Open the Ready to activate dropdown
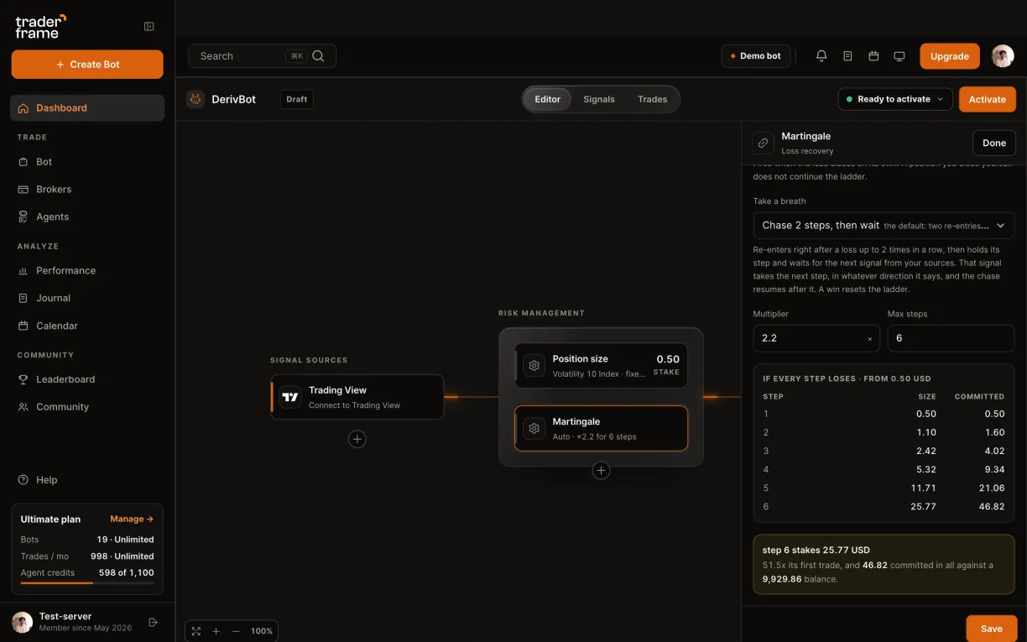Viewport: 1027px width, 642px height. click(x=895, y=99)
